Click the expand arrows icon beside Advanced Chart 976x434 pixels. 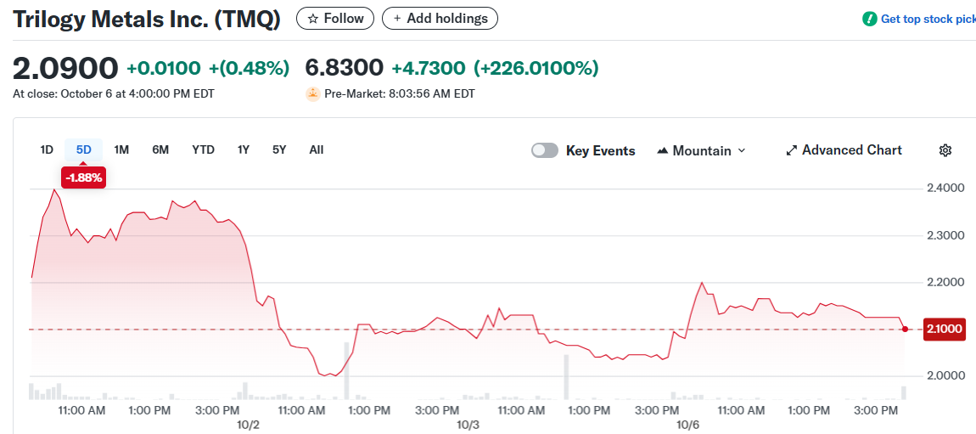tap(791, 150)
